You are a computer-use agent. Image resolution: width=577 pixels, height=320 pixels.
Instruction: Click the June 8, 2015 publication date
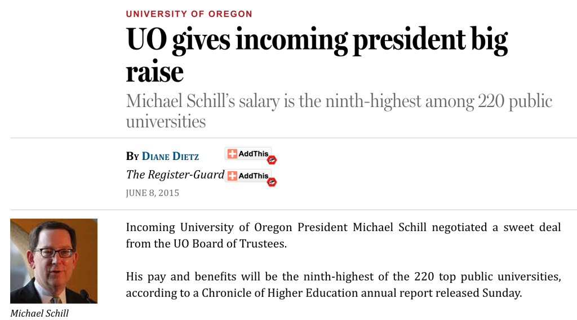pos(152,193)
